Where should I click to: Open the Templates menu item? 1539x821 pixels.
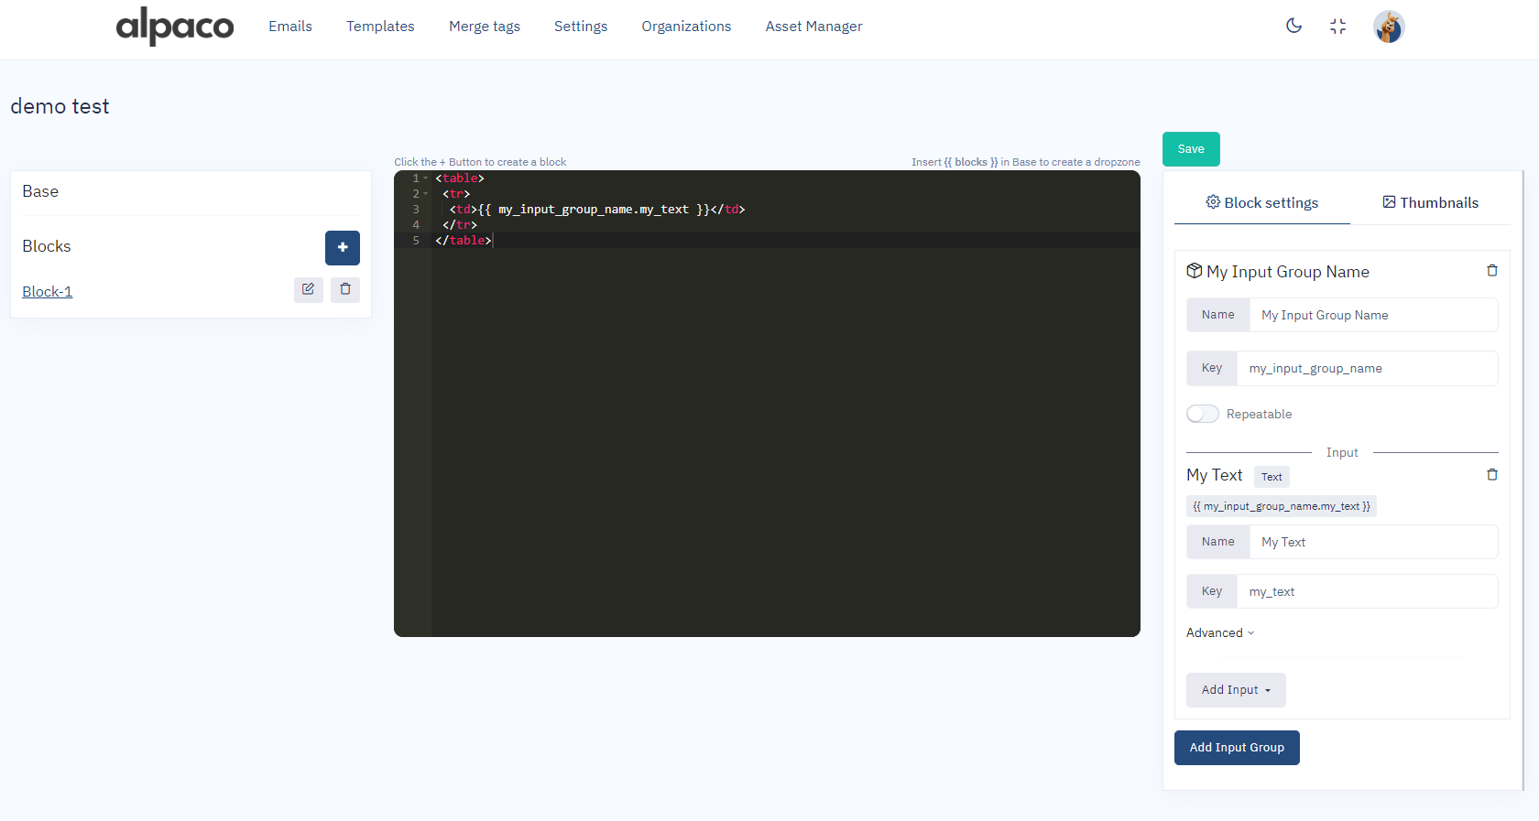click(x=380, y=27)
